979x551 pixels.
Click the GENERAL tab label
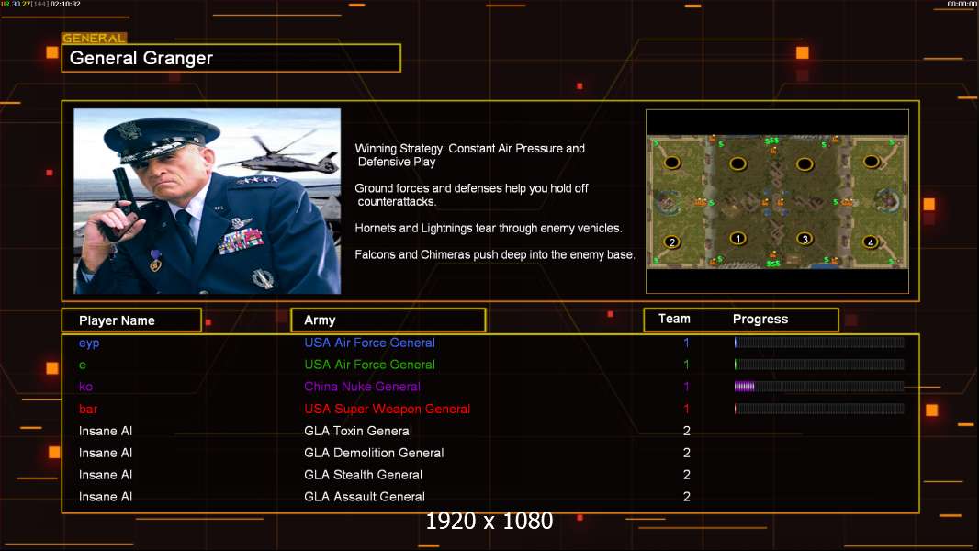click(x=95, y=38)
